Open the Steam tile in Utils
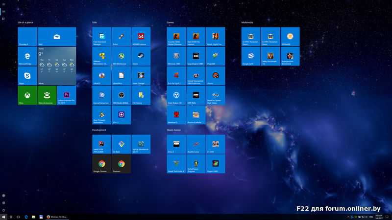 click(141, 56)
